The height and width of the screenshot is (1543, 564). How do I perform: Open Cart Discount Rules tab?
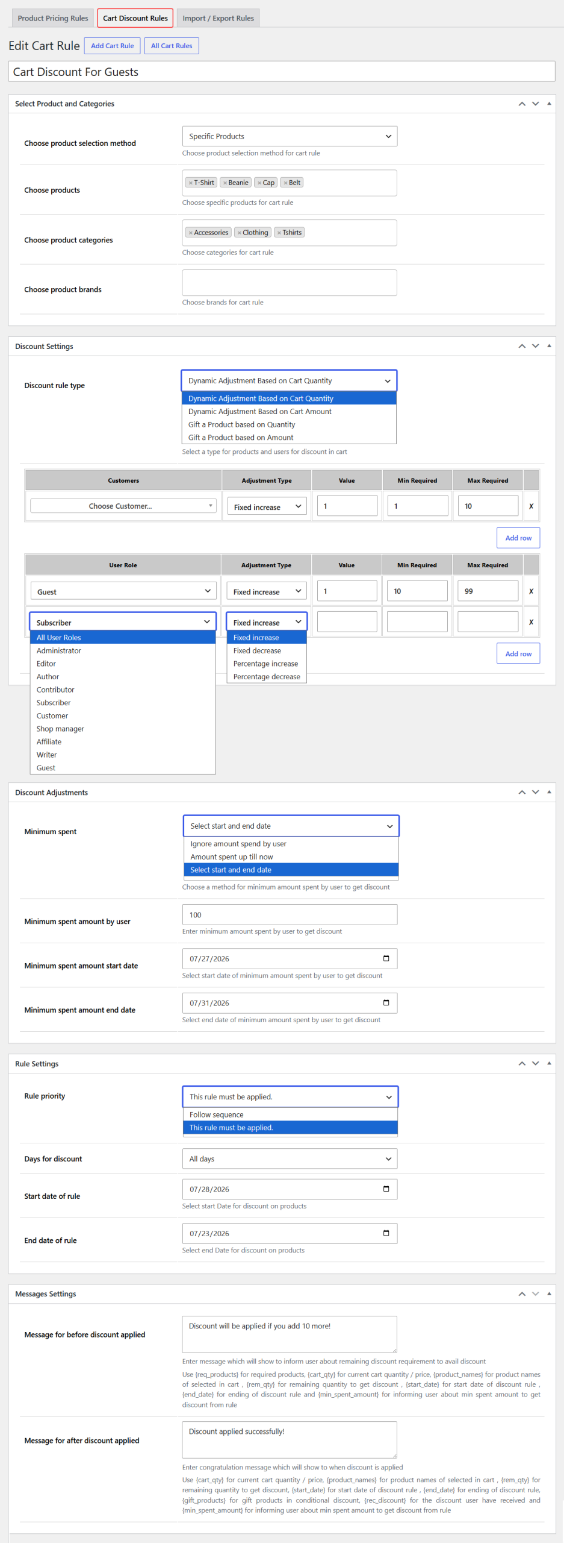pos(135,18)
